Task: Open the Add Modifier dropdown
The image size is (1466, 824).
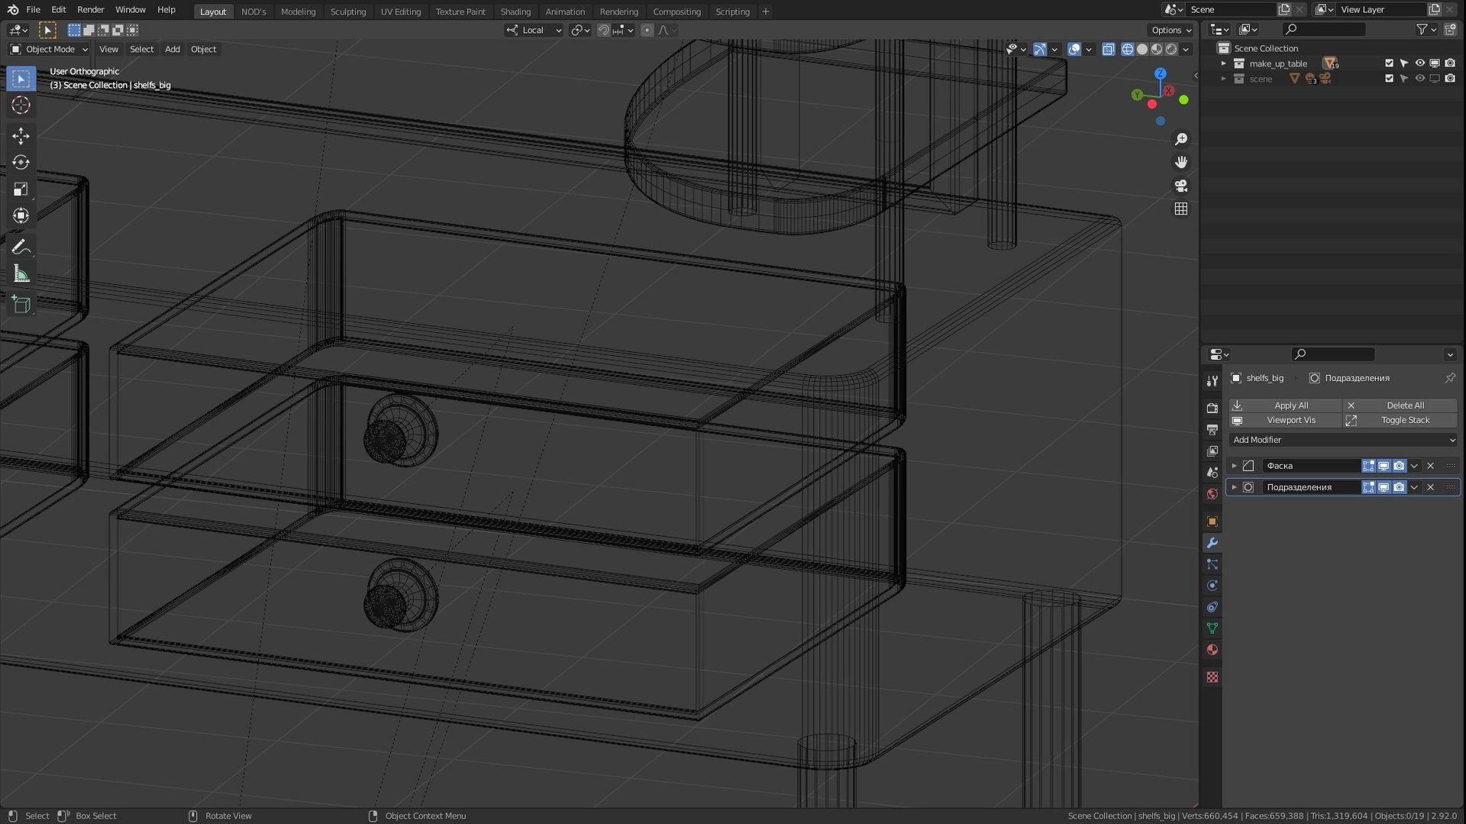Action: click(x=1343, y=440)
